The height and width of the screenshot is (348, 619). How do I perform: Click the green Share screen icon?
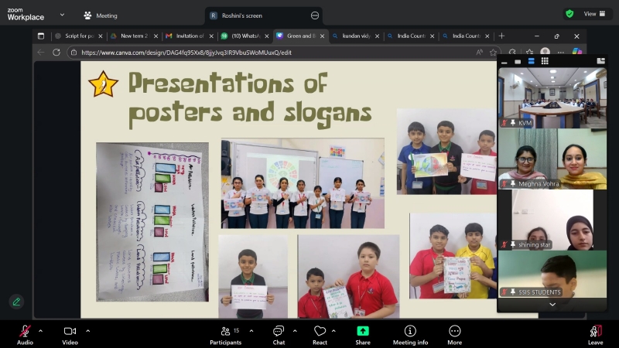(x=363, y=331)
